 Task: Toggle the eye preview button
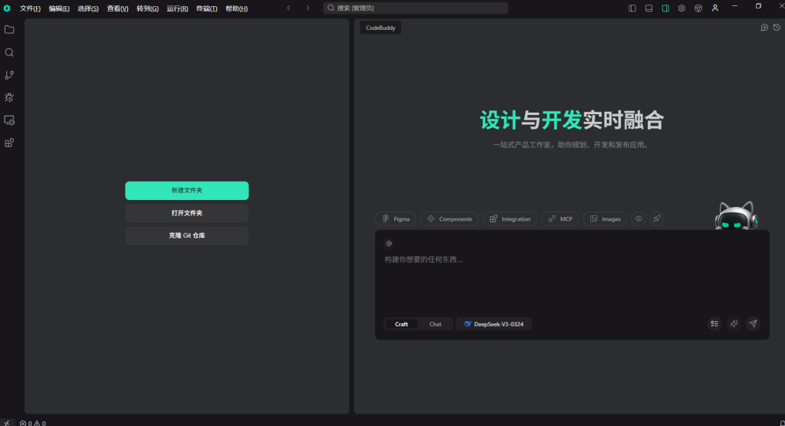(638, 219)
